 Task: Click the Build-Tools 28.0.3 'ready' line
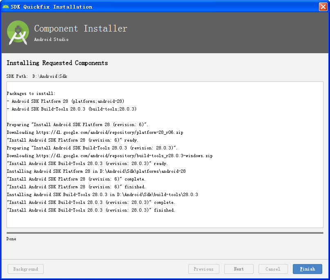point(87,163)
